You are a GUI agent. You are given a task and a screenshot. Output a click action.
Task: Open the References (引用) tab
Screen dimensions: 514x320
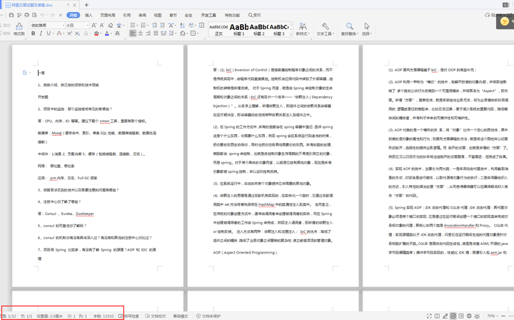[127, 15]
